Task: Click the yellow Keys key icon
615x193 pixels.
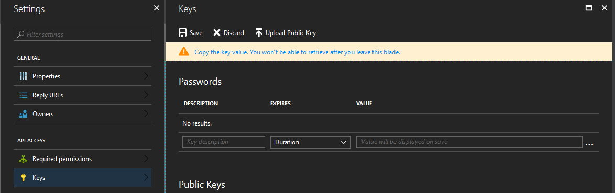Action: coord(23,178)
